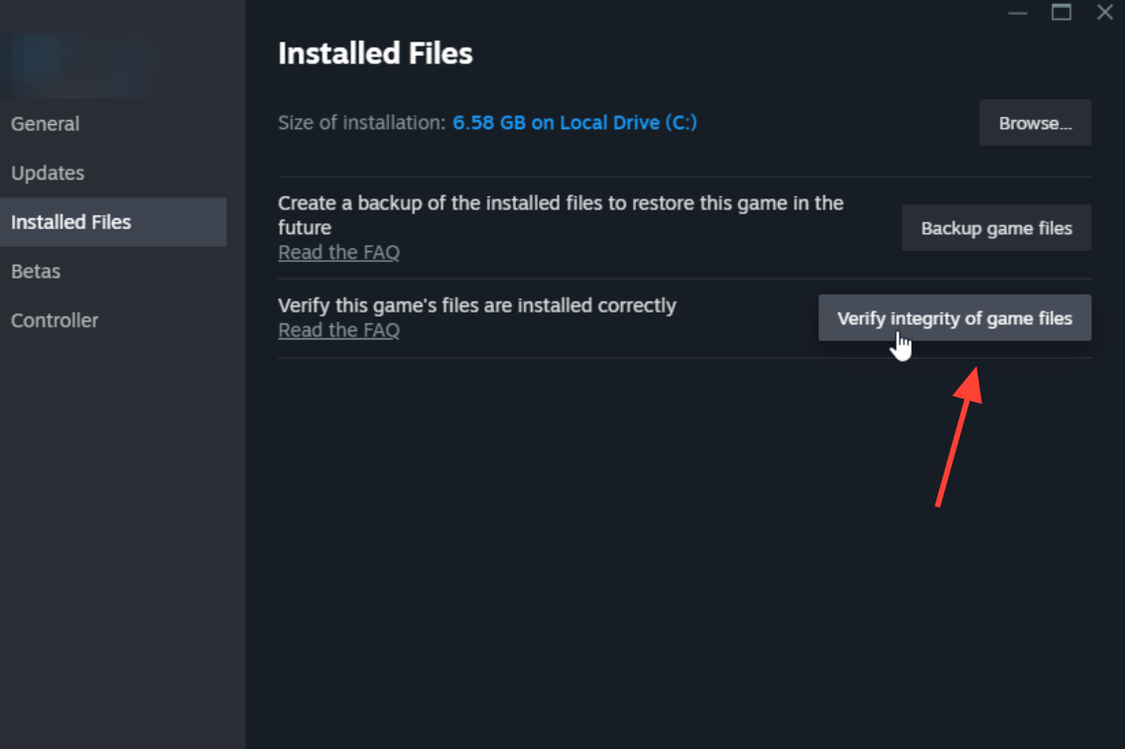This screenshot has height=749, width=1125.
Task: Click the Browse... button
Action: [1036, 123]
